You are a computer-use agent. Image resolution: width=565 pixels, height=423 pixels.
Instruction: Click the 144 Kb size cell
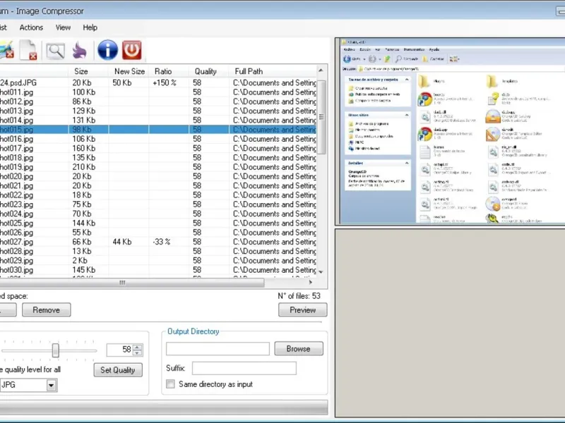click(84, 223)
